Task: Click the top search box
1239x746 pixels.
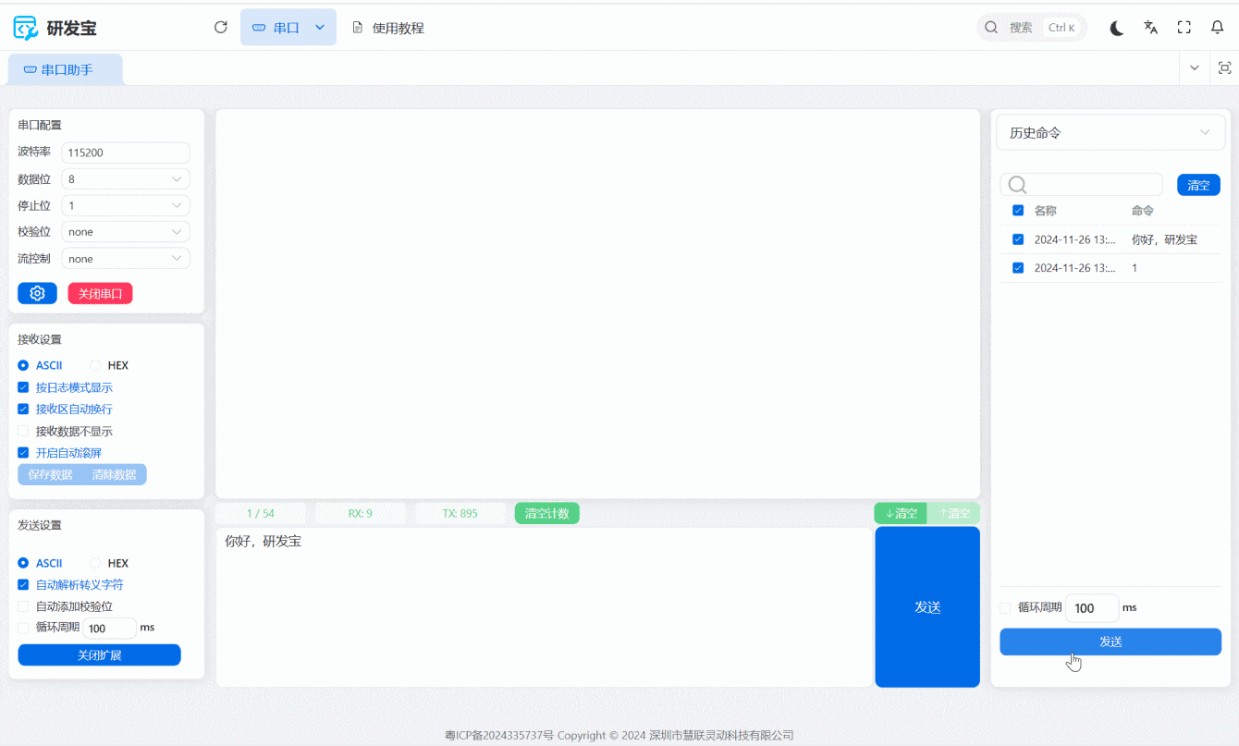Action: click(x=1031, y=28)
